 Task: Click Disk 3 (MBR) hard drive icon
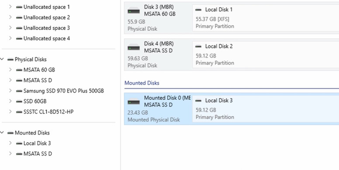click(x=134, y=10)
